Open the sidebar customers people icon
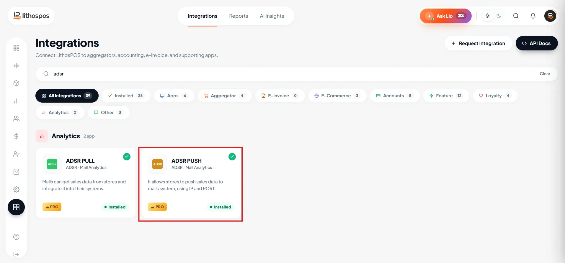565x263 pixels. click(16, 119)
